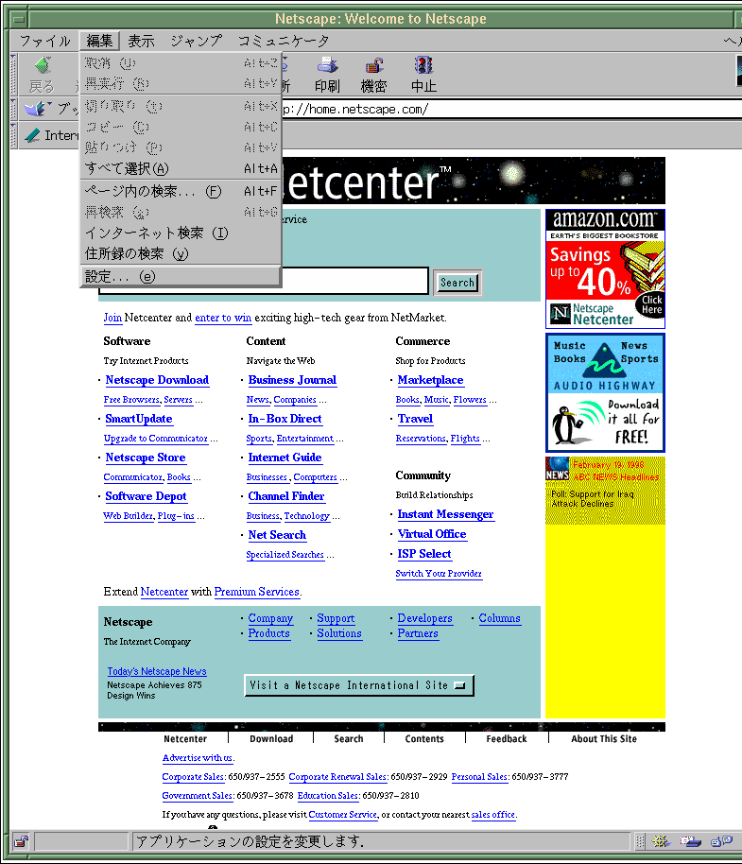This screenshot has height=864, width=742.
Task: Open the Discussions component icon in status bar
Action: pyautogui.click(x=720, y=841)
